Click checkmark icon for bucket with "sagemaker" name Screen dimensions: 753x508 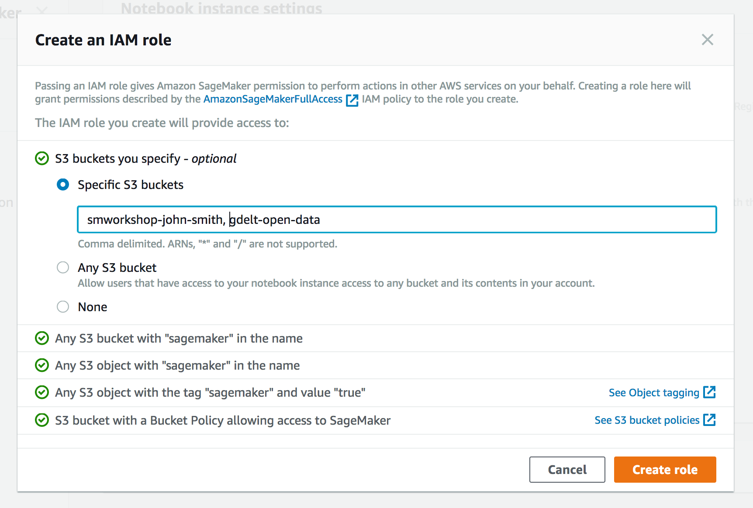point(42,338)
